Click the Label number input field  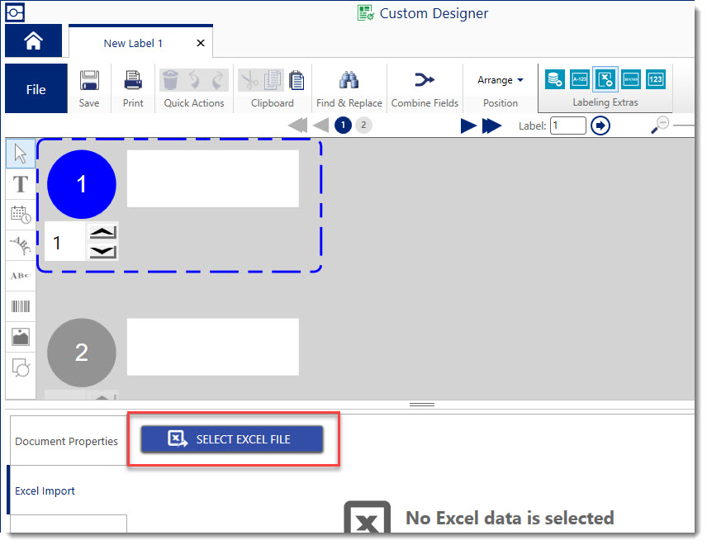(567, 126)
